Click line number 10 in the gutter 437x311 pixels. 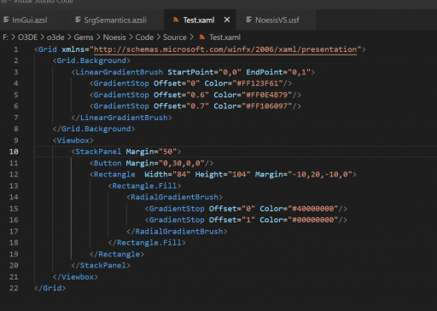click(14, 152)
